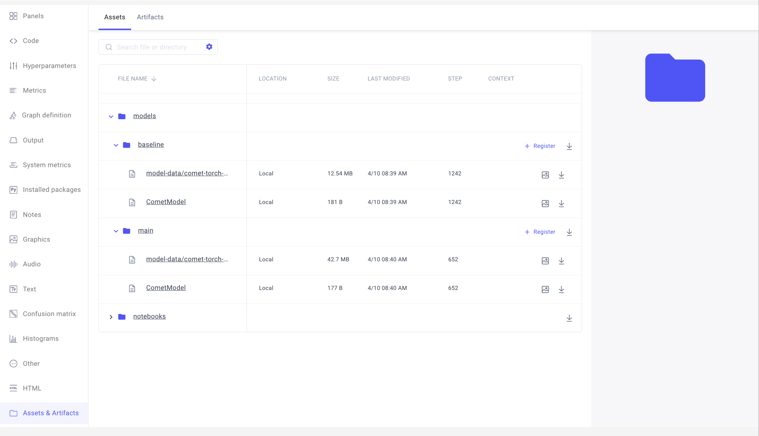Download the notebooks folder
This screenshot has height=436, width=759.
coord(569,318)
